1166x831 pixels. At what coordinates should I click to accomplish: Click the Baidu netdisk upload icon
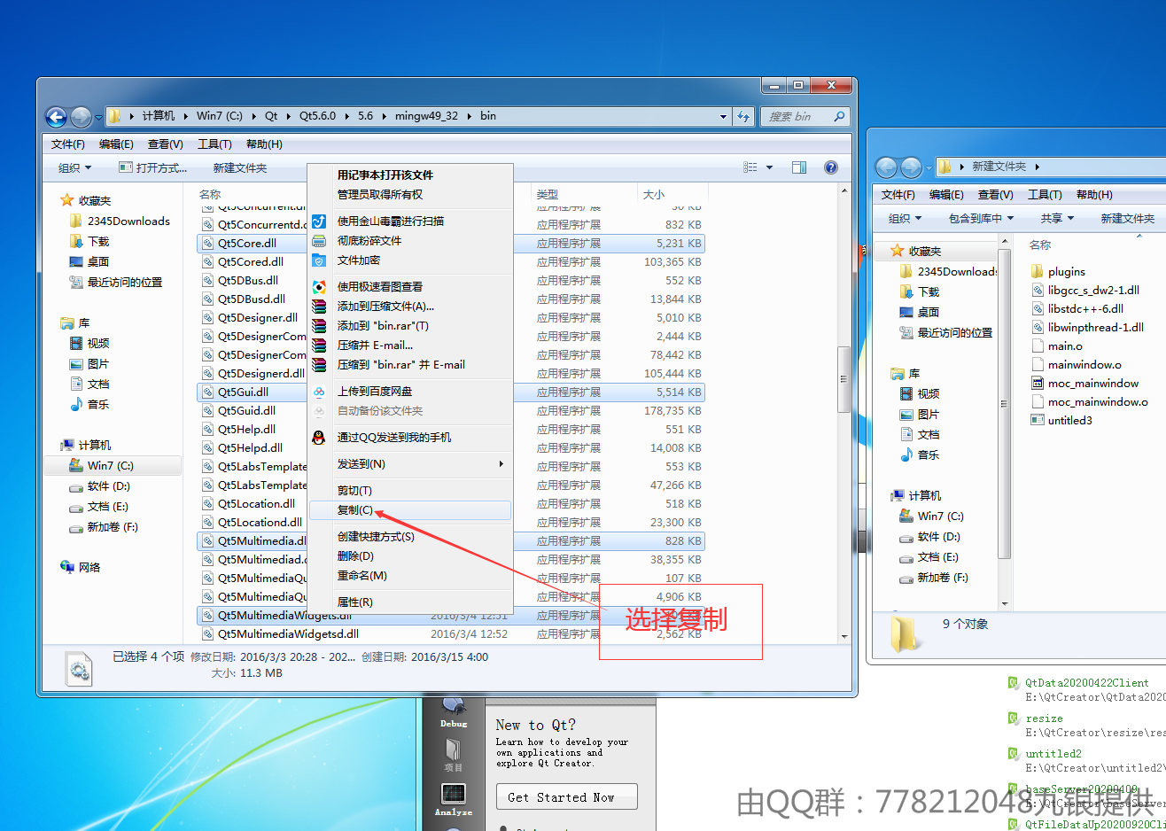tap(319, 392)
